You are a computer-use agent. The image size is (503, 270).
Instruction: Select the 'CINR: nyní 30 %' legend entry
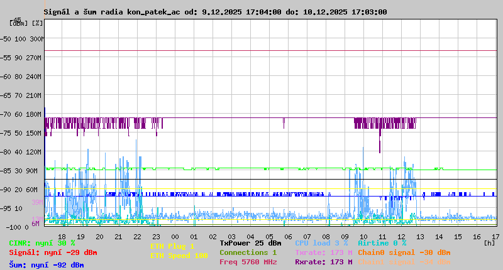(x=42, y=243)
